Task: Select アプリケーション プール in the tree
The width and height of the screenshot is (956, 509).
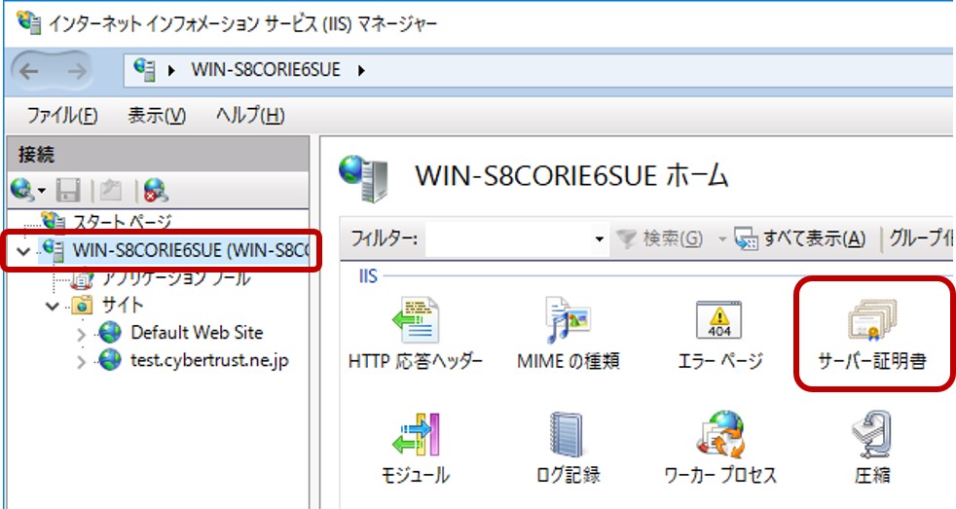Action: 175,279
